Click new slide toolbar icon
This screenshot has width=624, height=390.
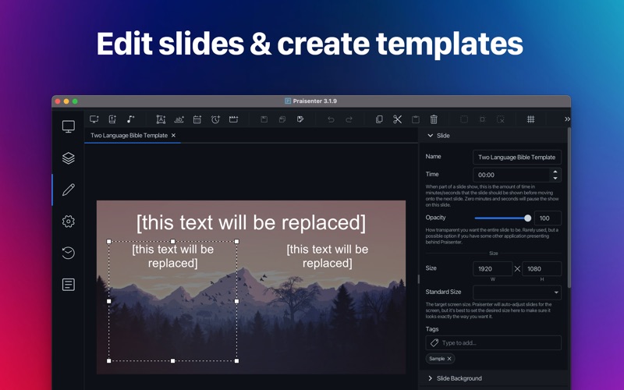[94, 119]
